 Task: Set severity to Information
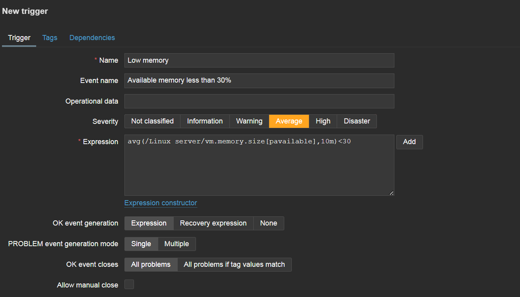(x=205, y=121)
